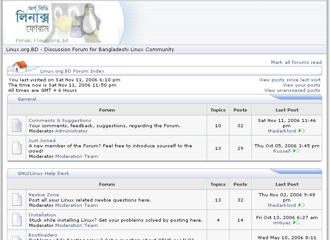Open the Bootloaders forum
The height and width of the screenshot is (240, 331).
tap(43, 235)
